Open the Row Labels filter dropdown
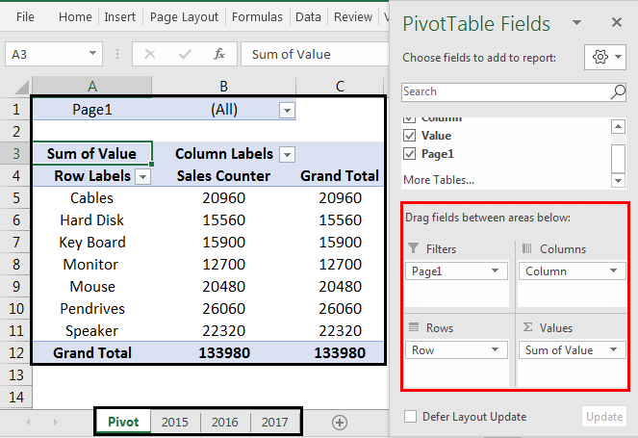This screenshot has width=638, height=438. [142, 177]
